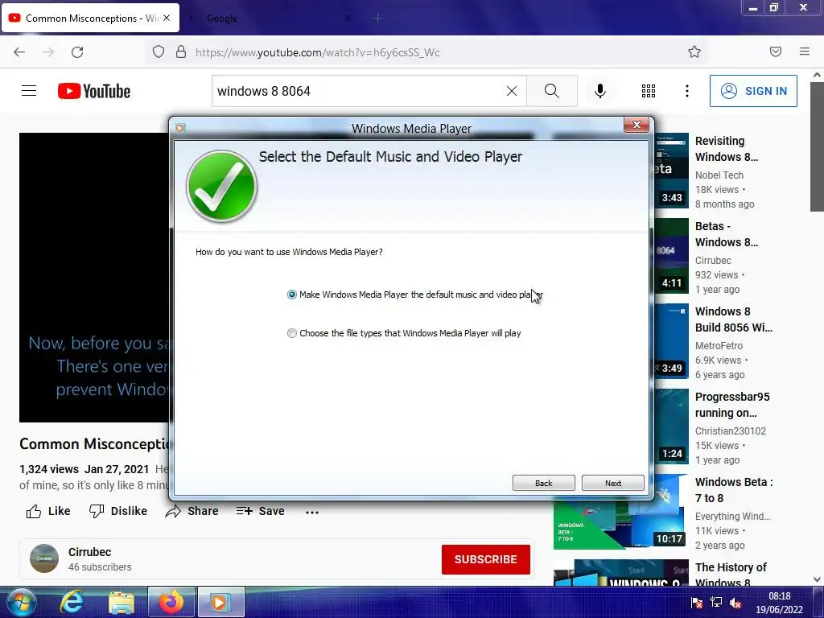Open a new Firefox tab
824x618 pixels.
tap(378, 19)
